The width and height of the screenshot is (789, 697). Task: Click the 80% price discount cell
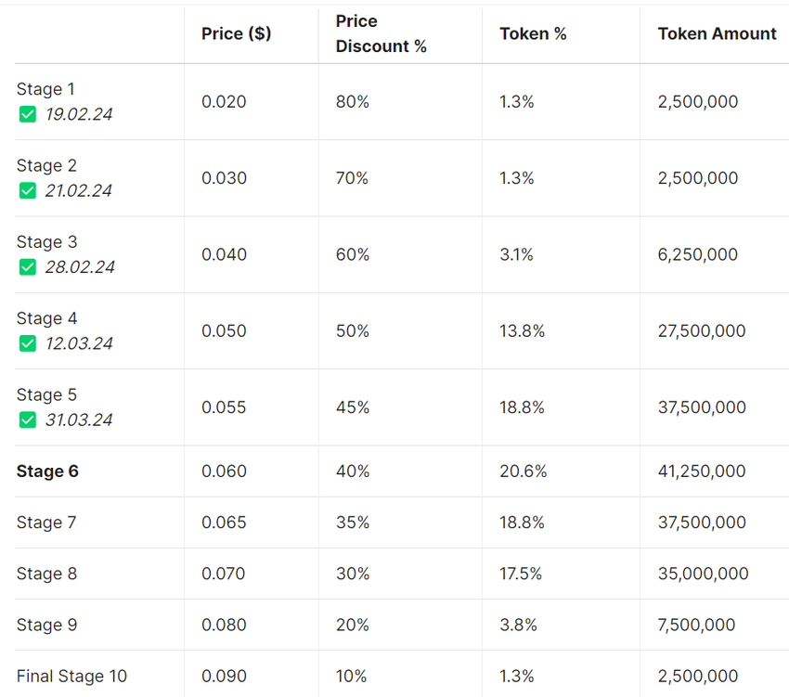(353, 101)
